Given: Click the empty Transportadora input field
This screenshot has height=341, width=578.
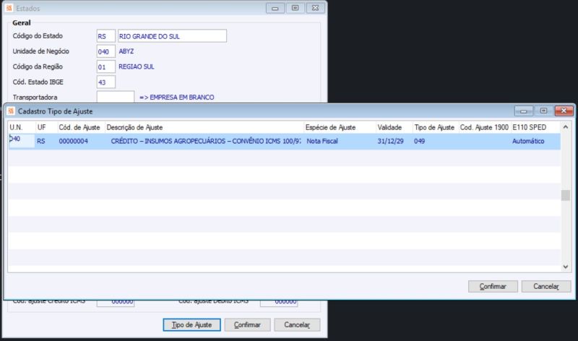Looking at the screenshot, I should click(x=116, y=97).
